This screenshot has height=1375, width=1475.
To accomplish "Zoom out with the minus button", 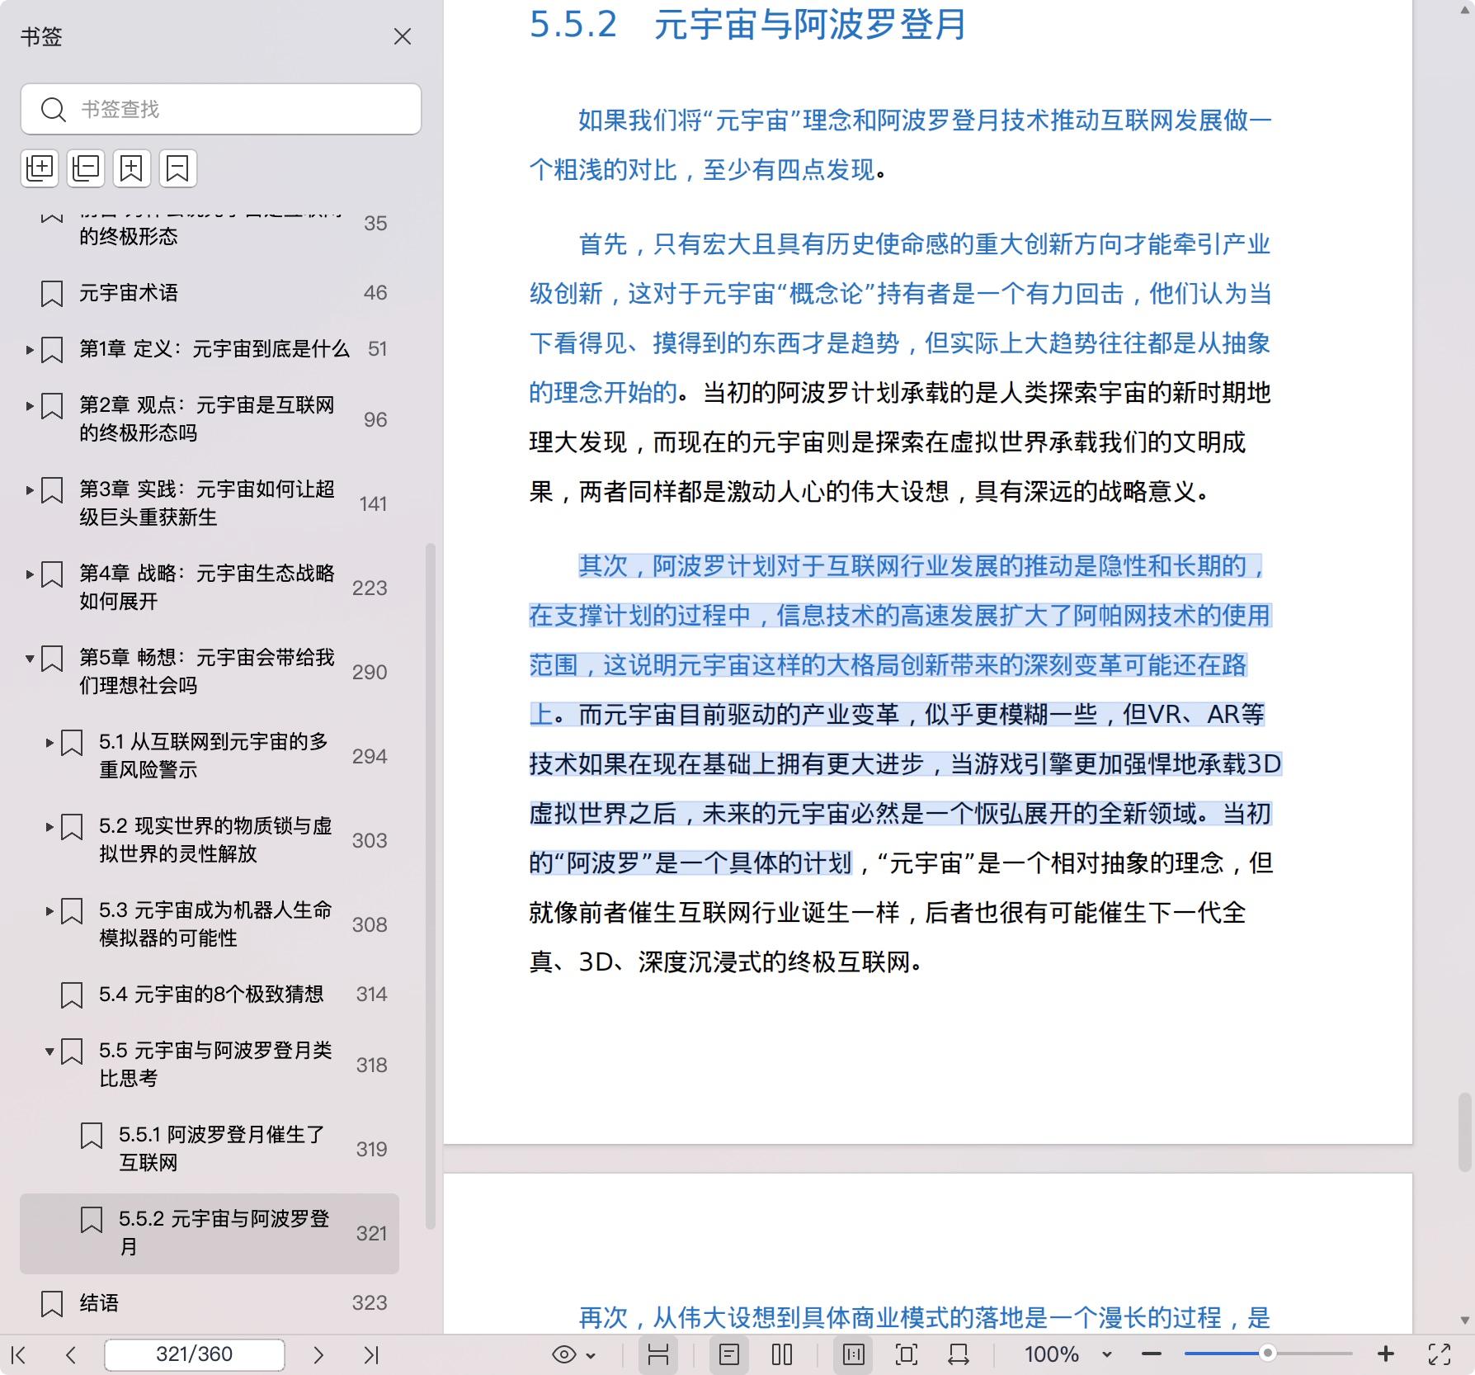I will tap(1152, 1354).
